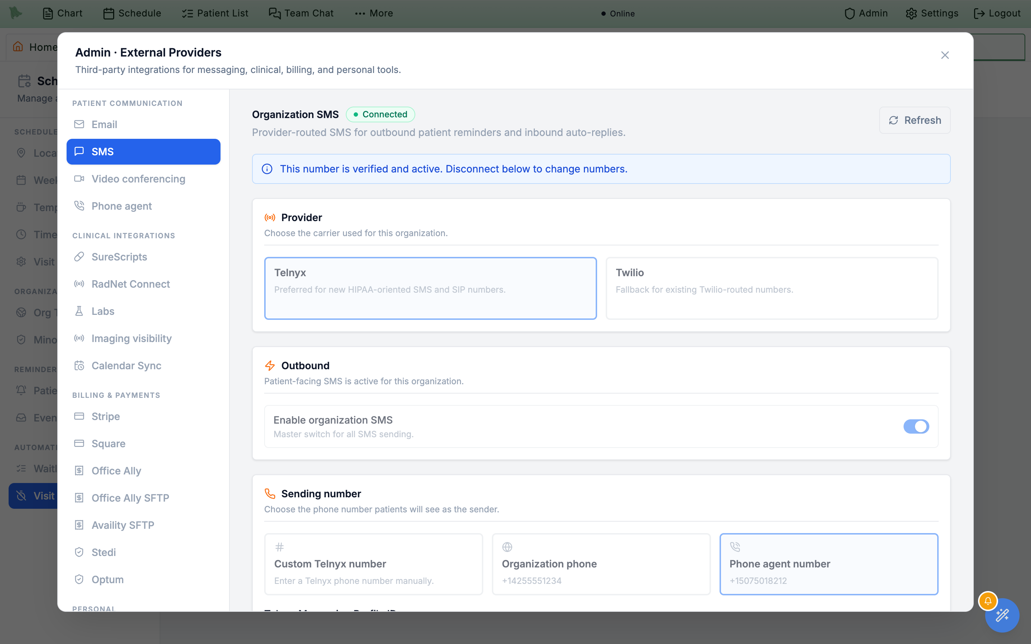Select Twilio as the SMS provider
1031x644 pixels.
[x=772, y=288]
